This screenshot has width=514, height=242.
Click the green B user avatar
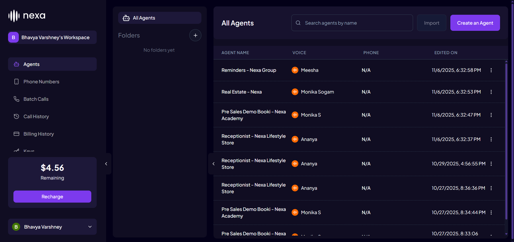16,227
